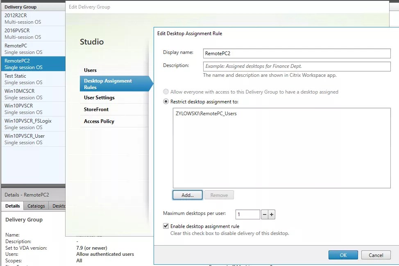The width and height of the screenshot is (399, 266).
Task: Open the Users page in Studio
Action: (x=114, y=70)
